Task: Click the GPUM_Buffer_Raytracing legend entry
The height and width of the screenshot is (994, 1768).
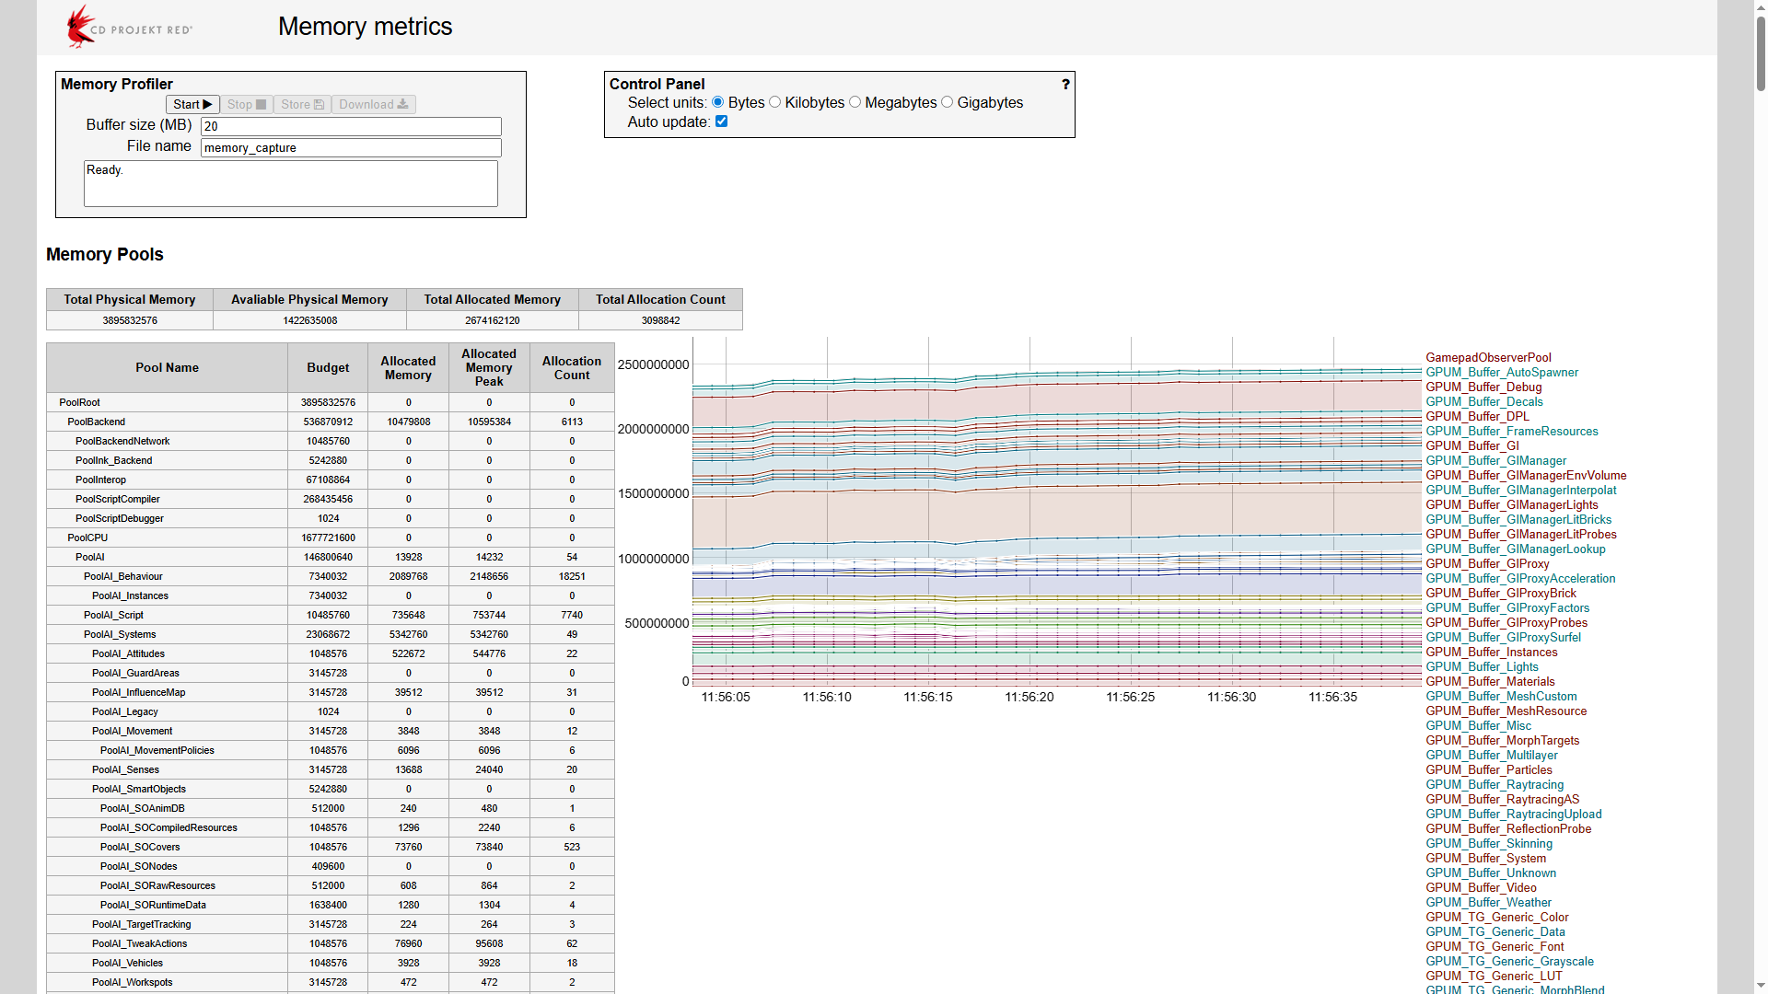Action: coord(1495,785)
